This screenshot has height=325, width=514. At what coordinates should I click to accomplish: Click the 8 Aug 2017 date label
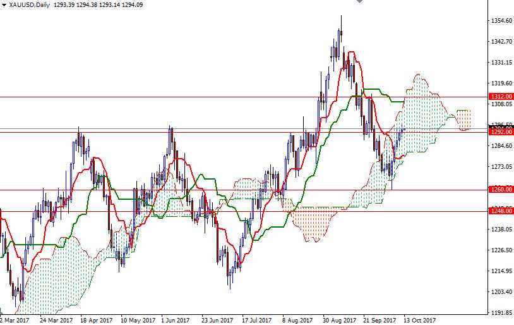click(297, 320)
